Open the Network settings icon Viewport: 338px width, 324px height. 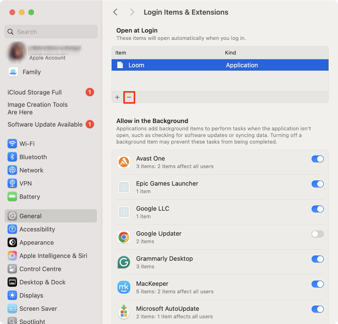(x=11, y=170)
